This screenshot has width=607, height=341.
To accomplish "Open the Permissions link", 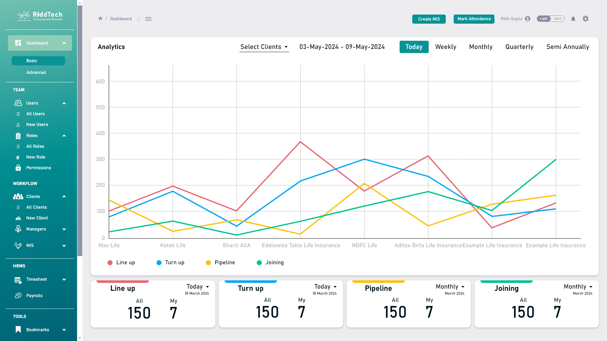I will tap(39, 168).
